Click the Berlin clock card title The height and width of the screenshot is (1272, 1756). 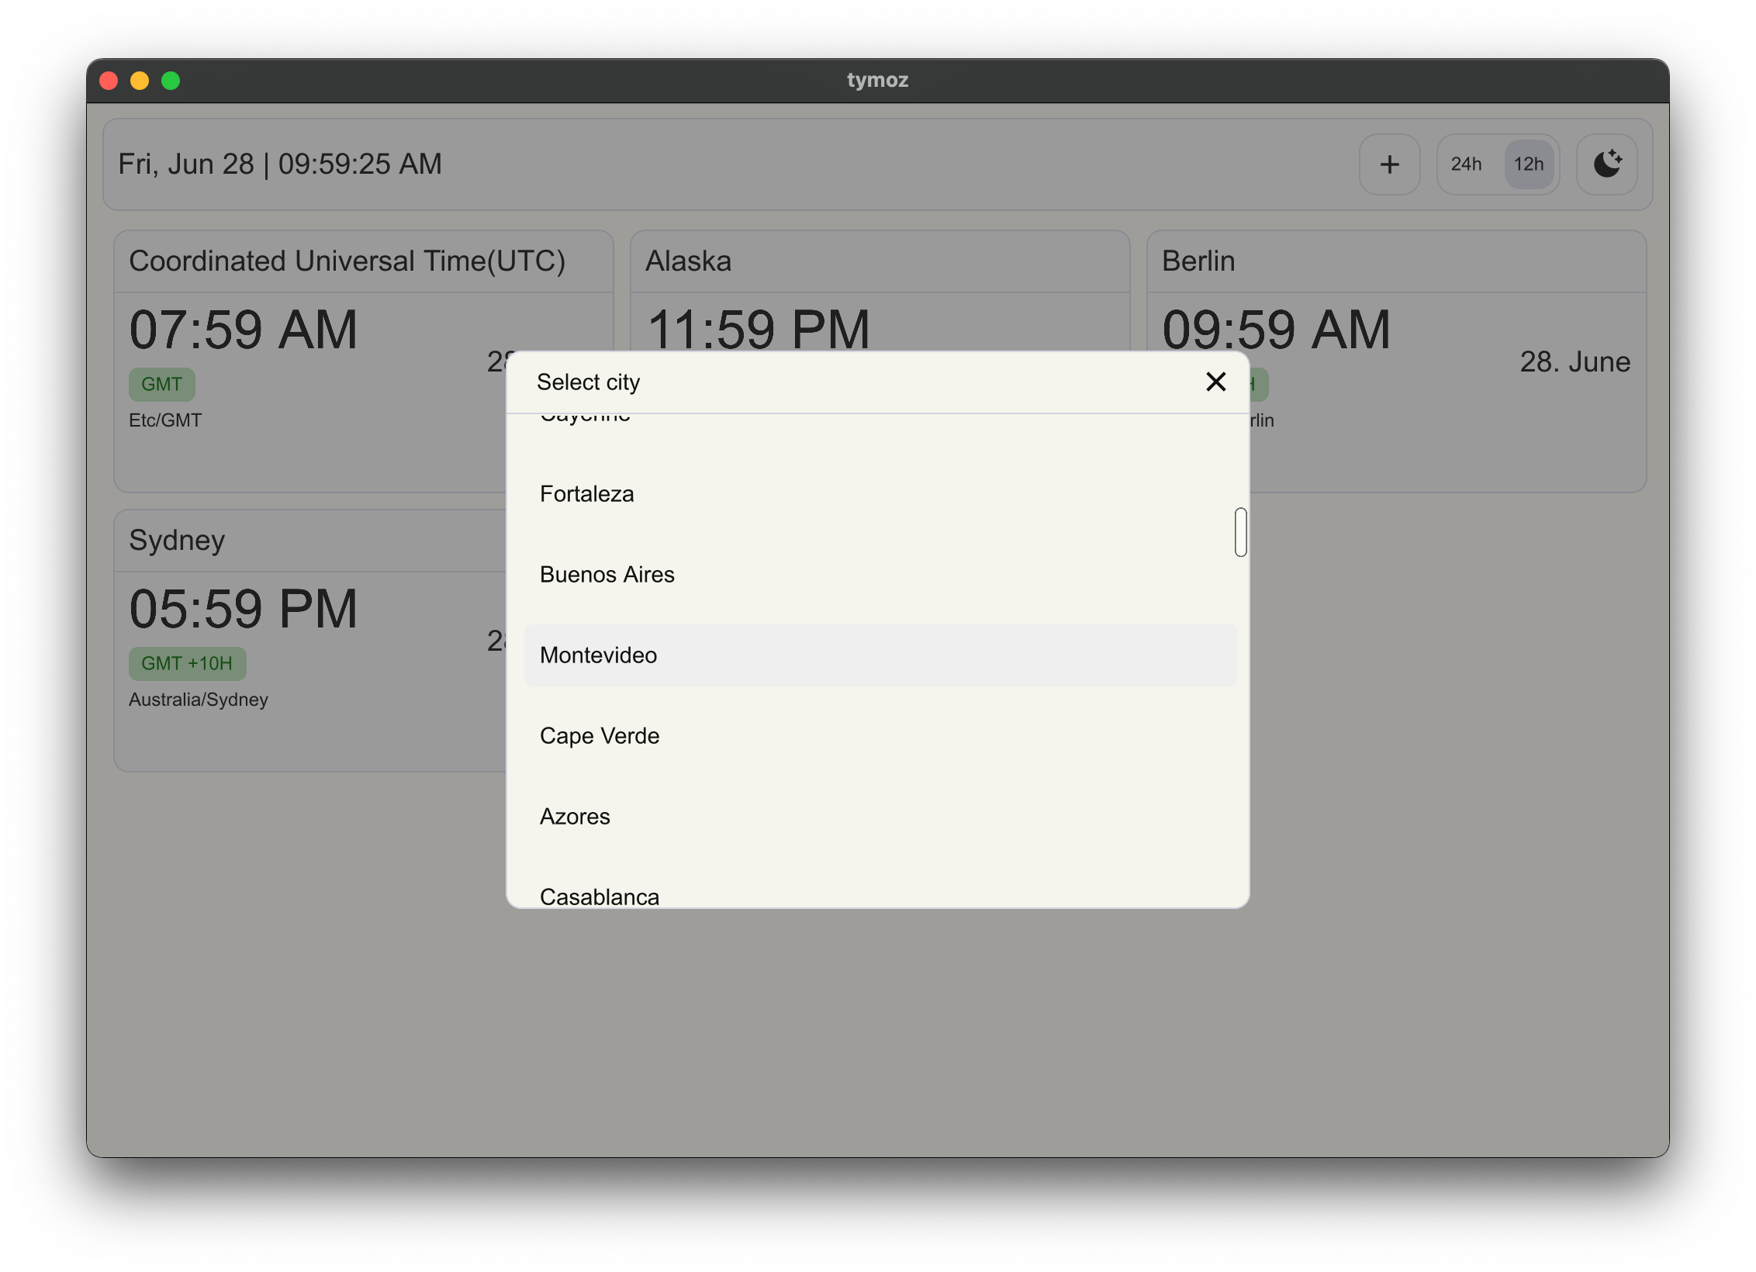coord(1198,261)
